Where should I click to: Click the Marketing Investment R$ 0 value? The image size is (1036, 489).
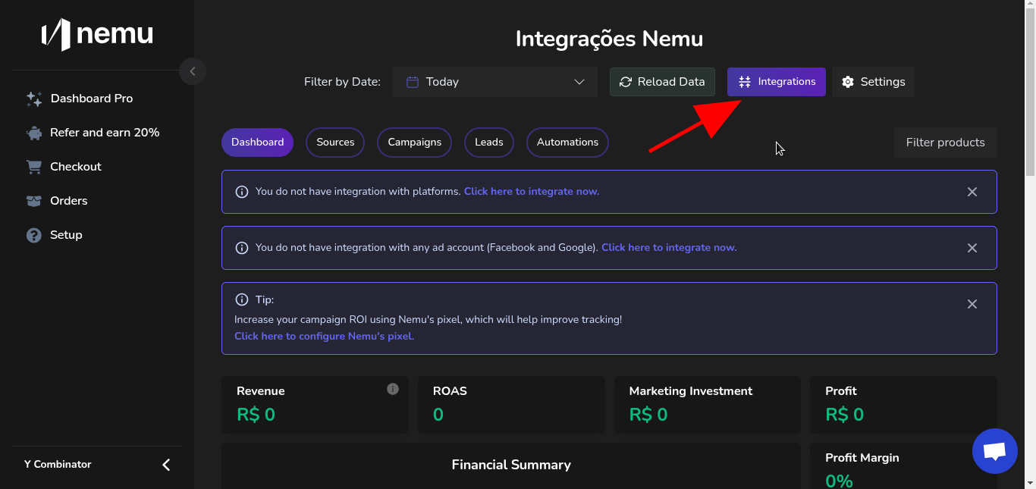pos(648,415)
